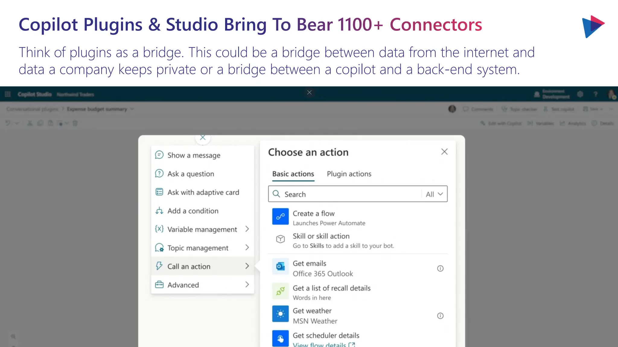The image size is (618, 347).
Task: Click the Call an action lightning icon
Action: click(x=159, y=266)
